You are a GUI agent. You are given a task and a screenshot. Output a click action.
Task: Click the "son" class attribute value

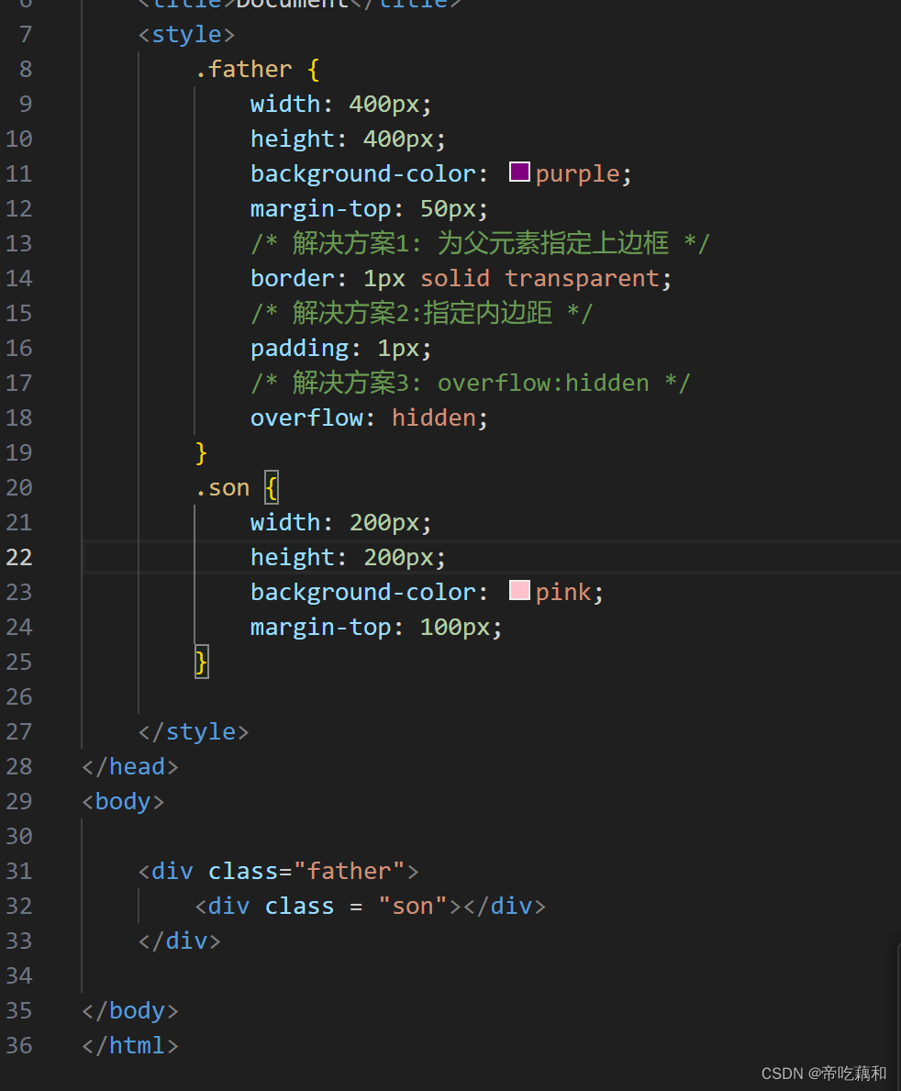413,906
